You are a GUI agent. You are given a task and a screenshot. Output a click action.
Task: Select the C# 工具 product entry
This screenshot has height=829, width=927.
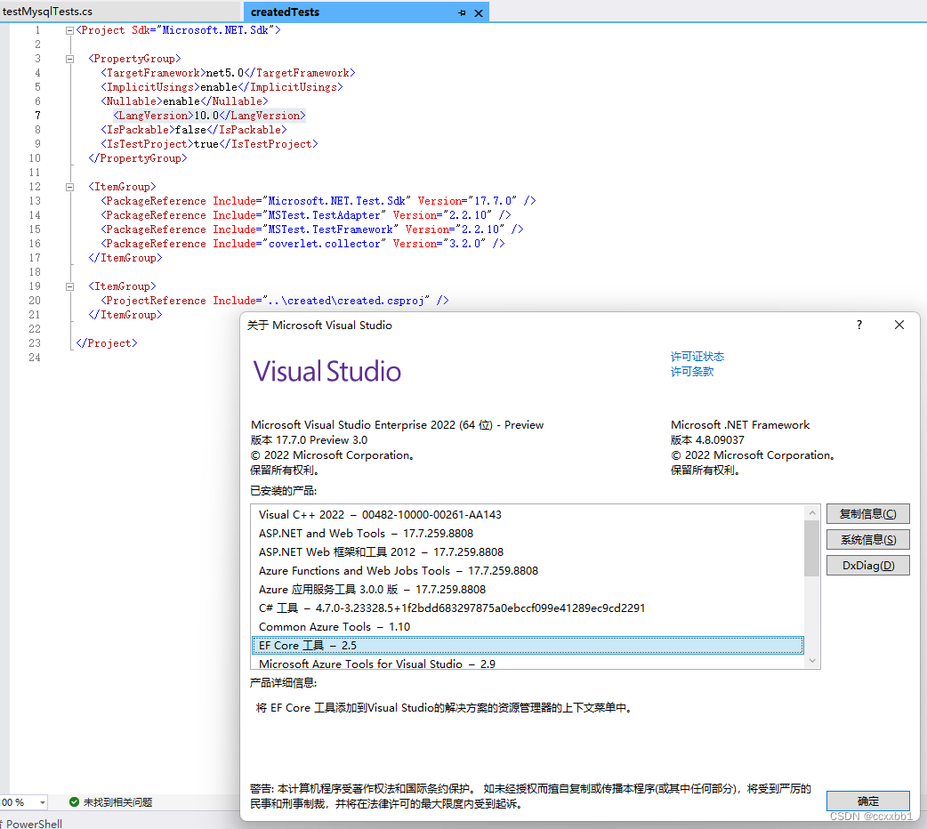(x=528, y=608)
